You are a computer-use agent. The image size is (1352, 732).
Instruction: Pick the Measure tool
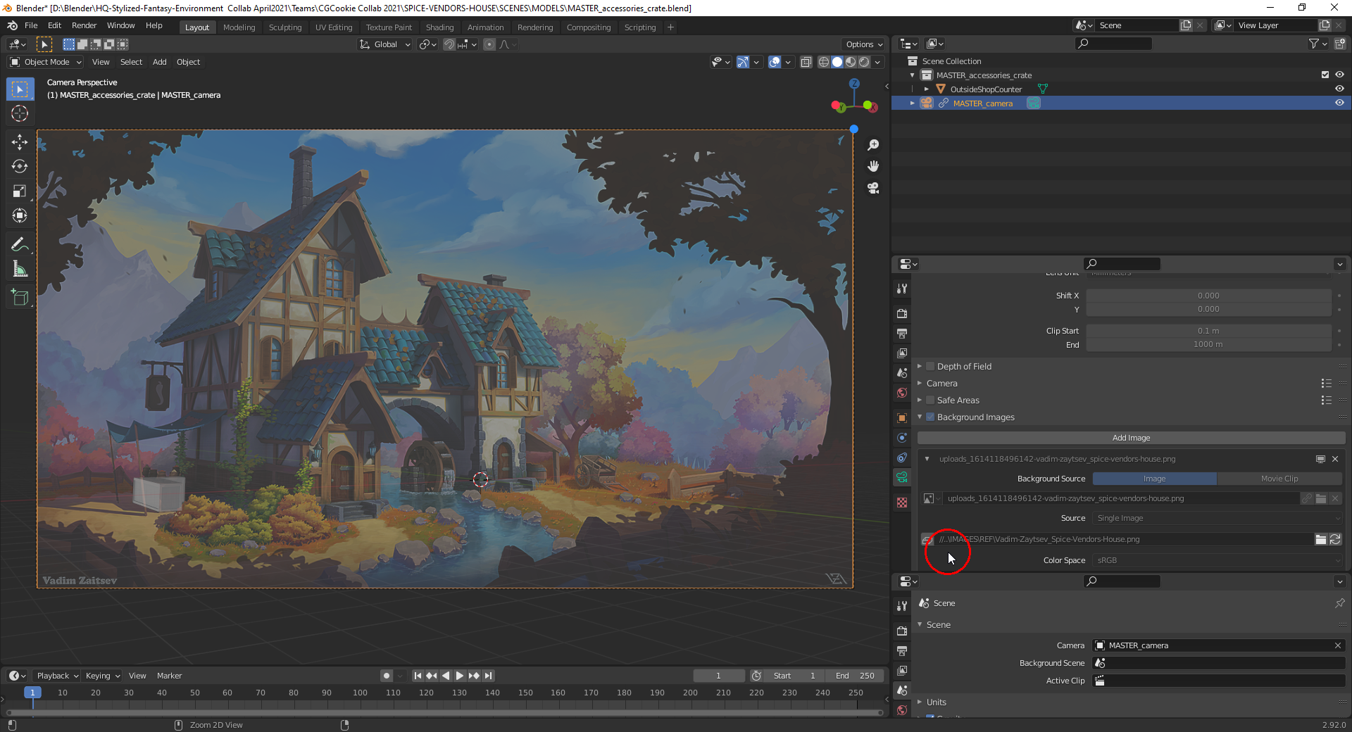click(20, 270)
